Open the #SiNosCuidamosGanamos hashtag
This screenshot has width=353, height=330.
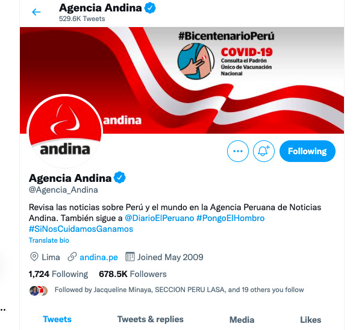(81, 229)
